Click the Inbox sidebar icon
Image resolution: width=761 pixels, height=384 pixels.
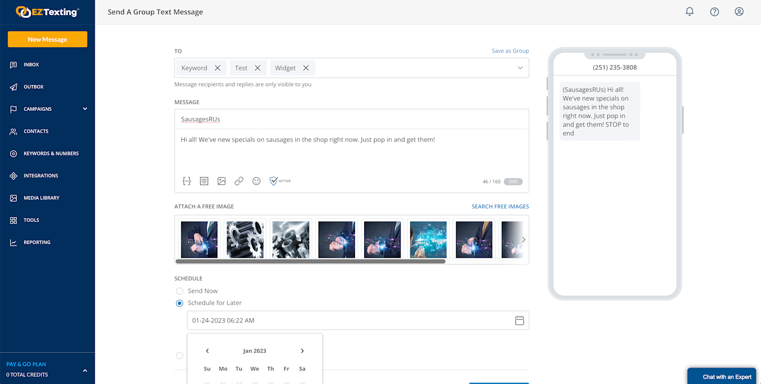[x=14, y=65]
